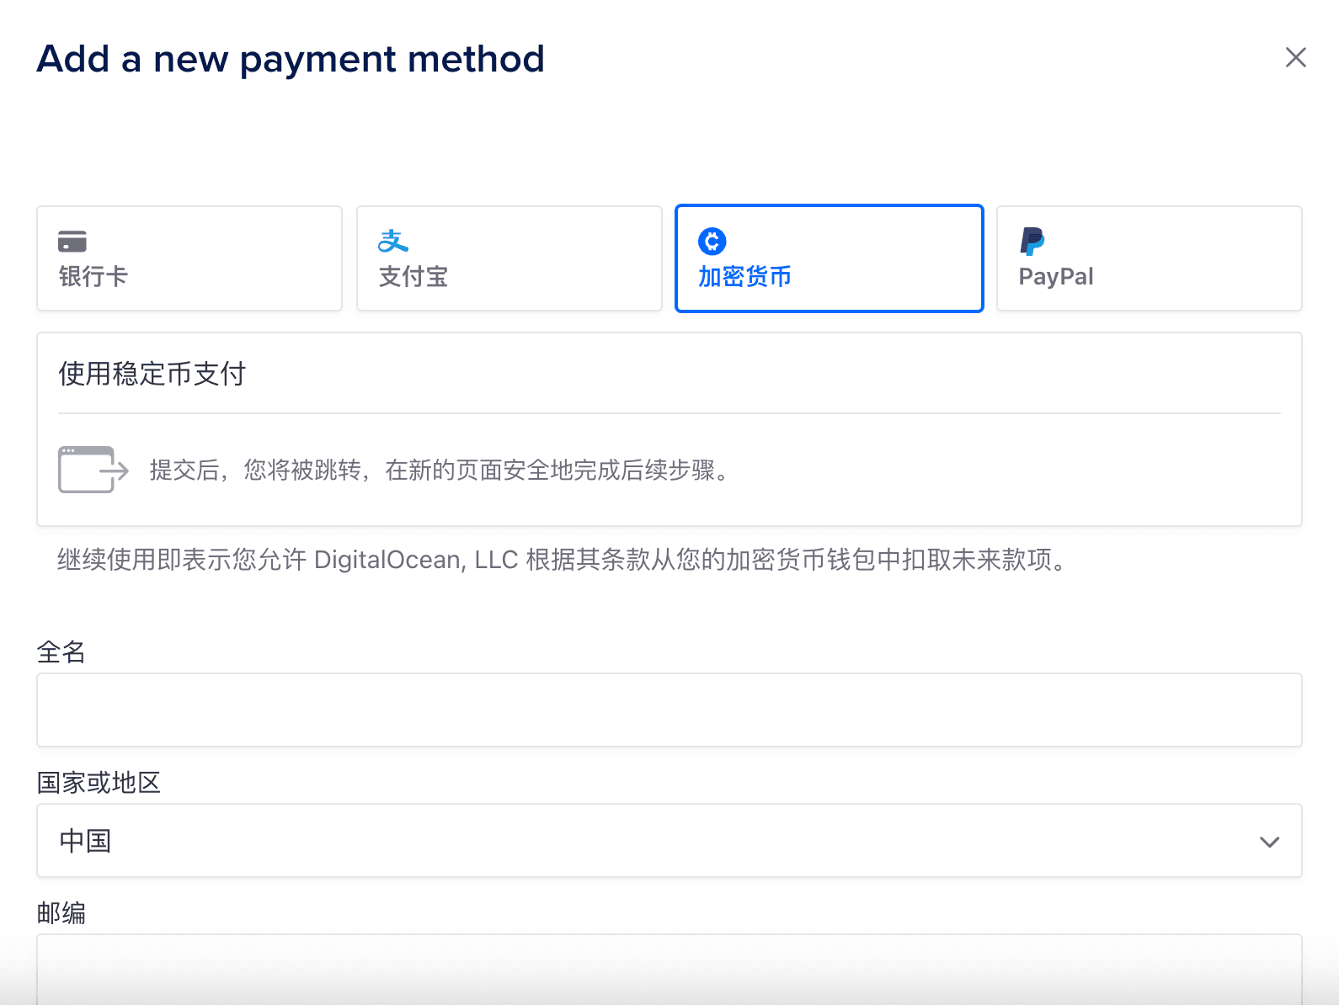Screen dimensions: 1339x1005
Task: Click the 全名 field label
Action: pyautogui.click(x=61, y=651)
